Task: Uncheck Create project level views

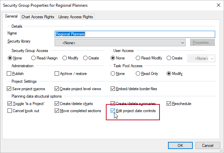Action: click(x=57, y=89)
